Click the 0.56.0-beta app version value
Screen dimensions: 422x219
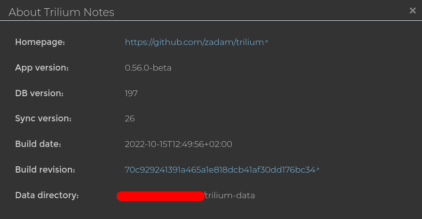point(148,68)
